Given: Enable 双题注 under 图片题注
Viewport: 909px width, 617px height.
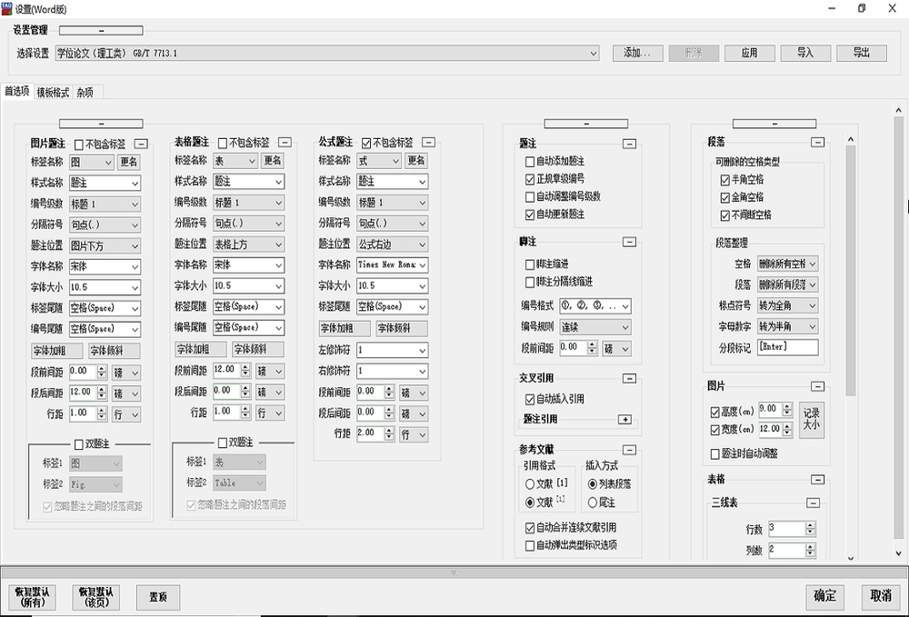Looking at the screenshot, I should [x=79, y=444].
